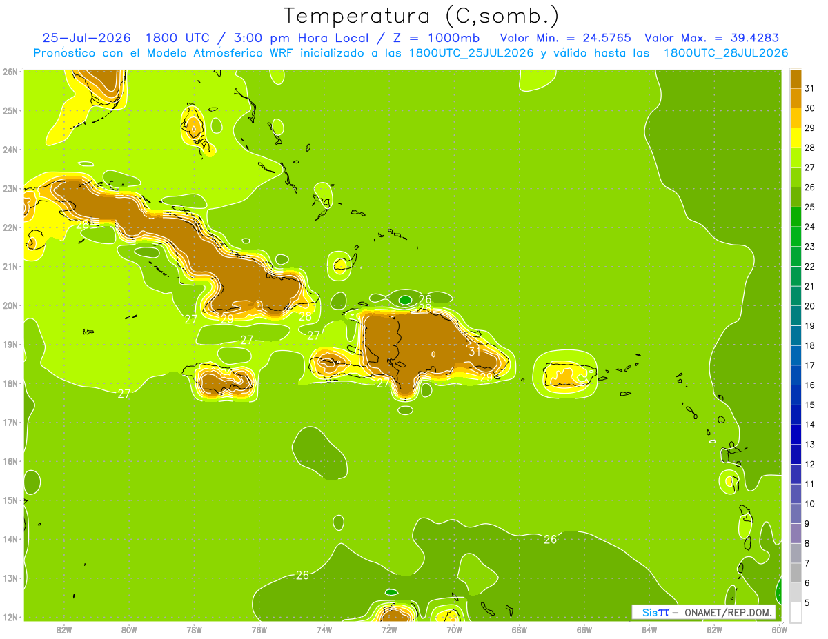The height and width of the screenshot is (639, 828).
Task: Pick the legend swatch between 22 and 23
Action: (x=796, y=256)
